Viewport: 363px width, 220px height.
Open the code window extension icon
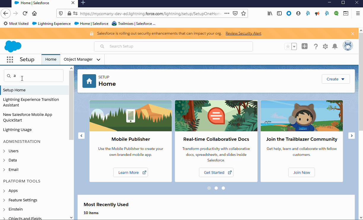[346, 13]
